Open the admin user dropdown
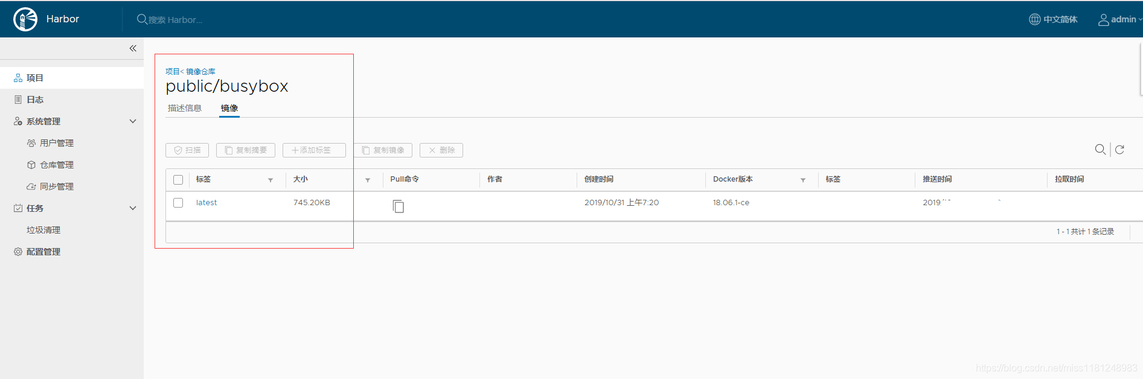 (1120, 19)
